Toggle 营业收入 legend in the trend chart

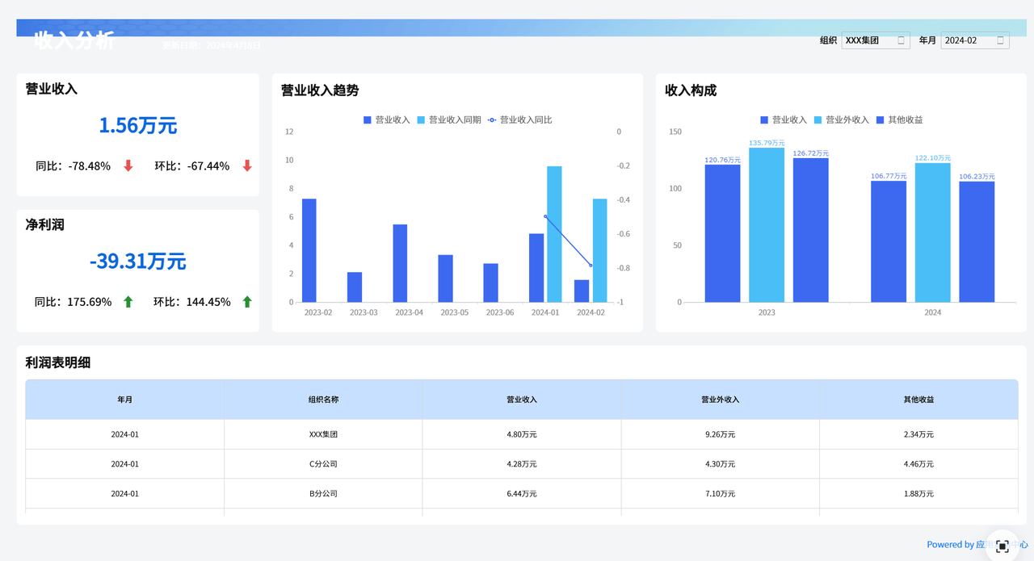point(387,119)
